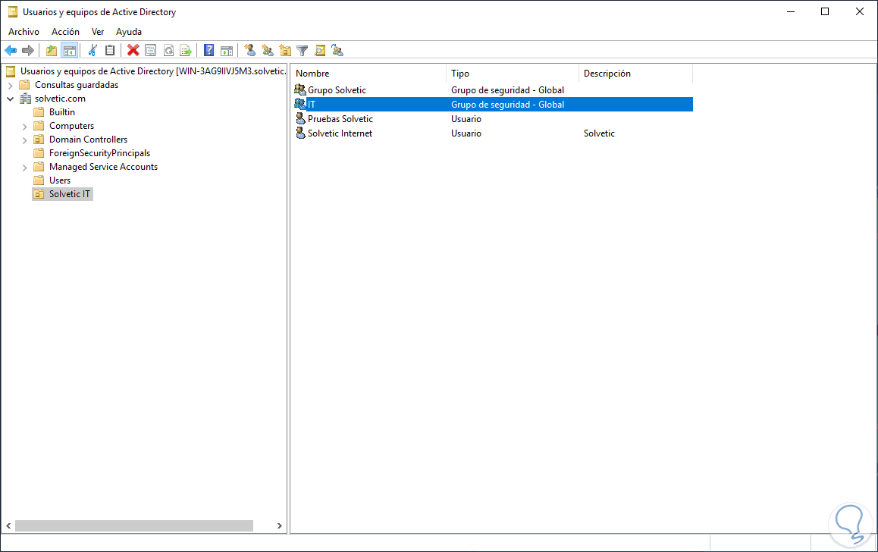Click the add-to-group toolbar icon
Image resolution: width=878 pixels, height=552 pixels.
pyautogui.click(x=337, y=50)
